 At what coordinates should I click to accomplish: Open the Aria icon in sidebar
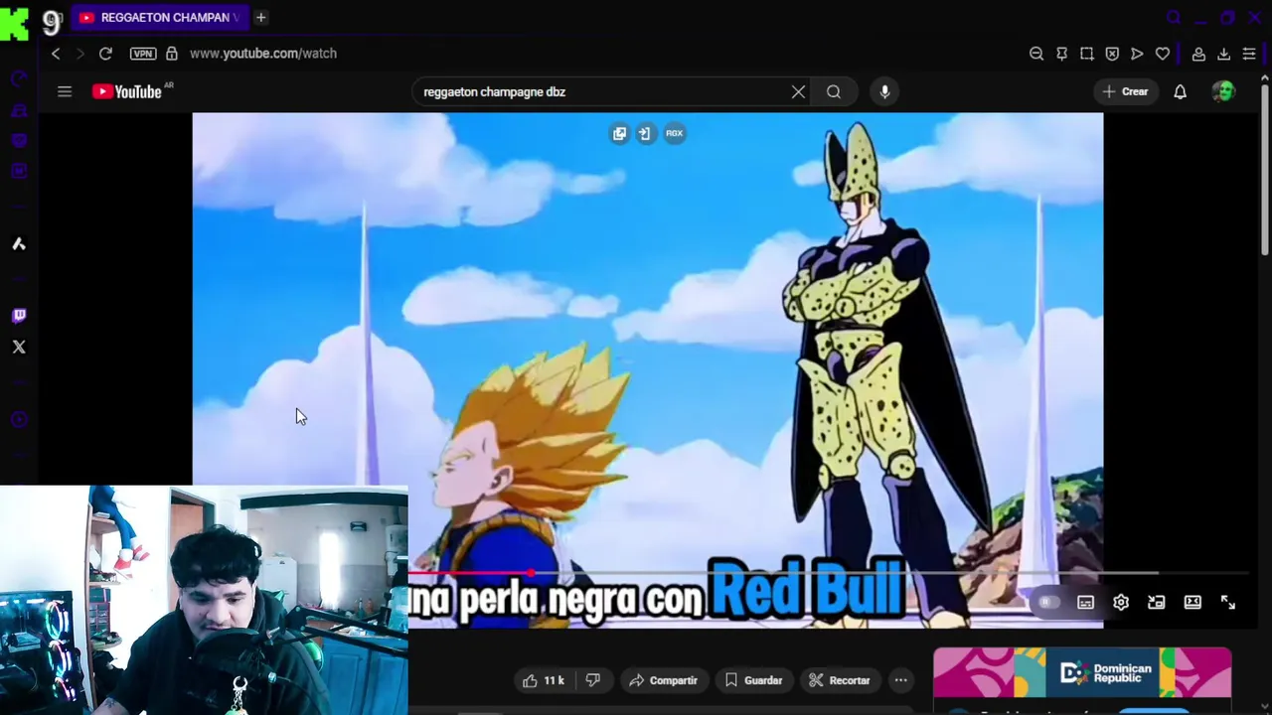pos(19,244)
